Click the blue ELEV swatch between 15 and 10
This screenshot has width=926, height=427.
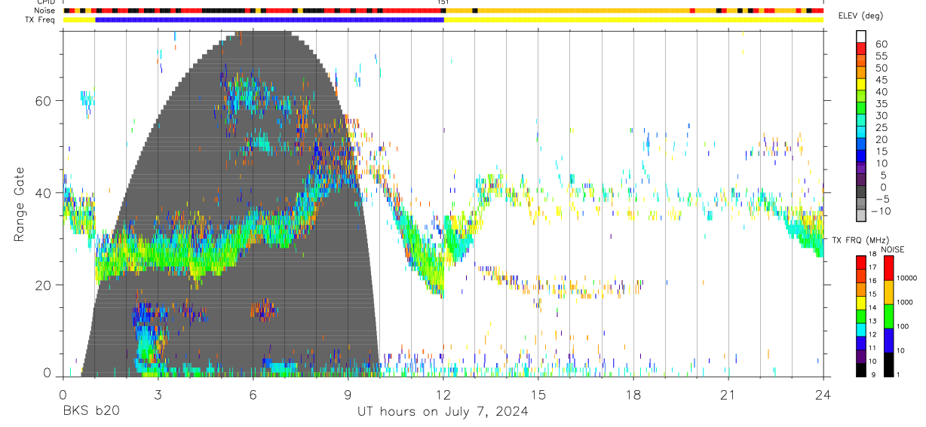pos(861,156)
